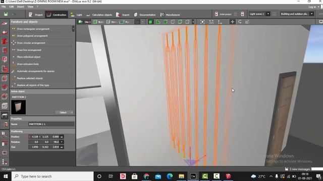Click the Rotation field -90.0

55,142
